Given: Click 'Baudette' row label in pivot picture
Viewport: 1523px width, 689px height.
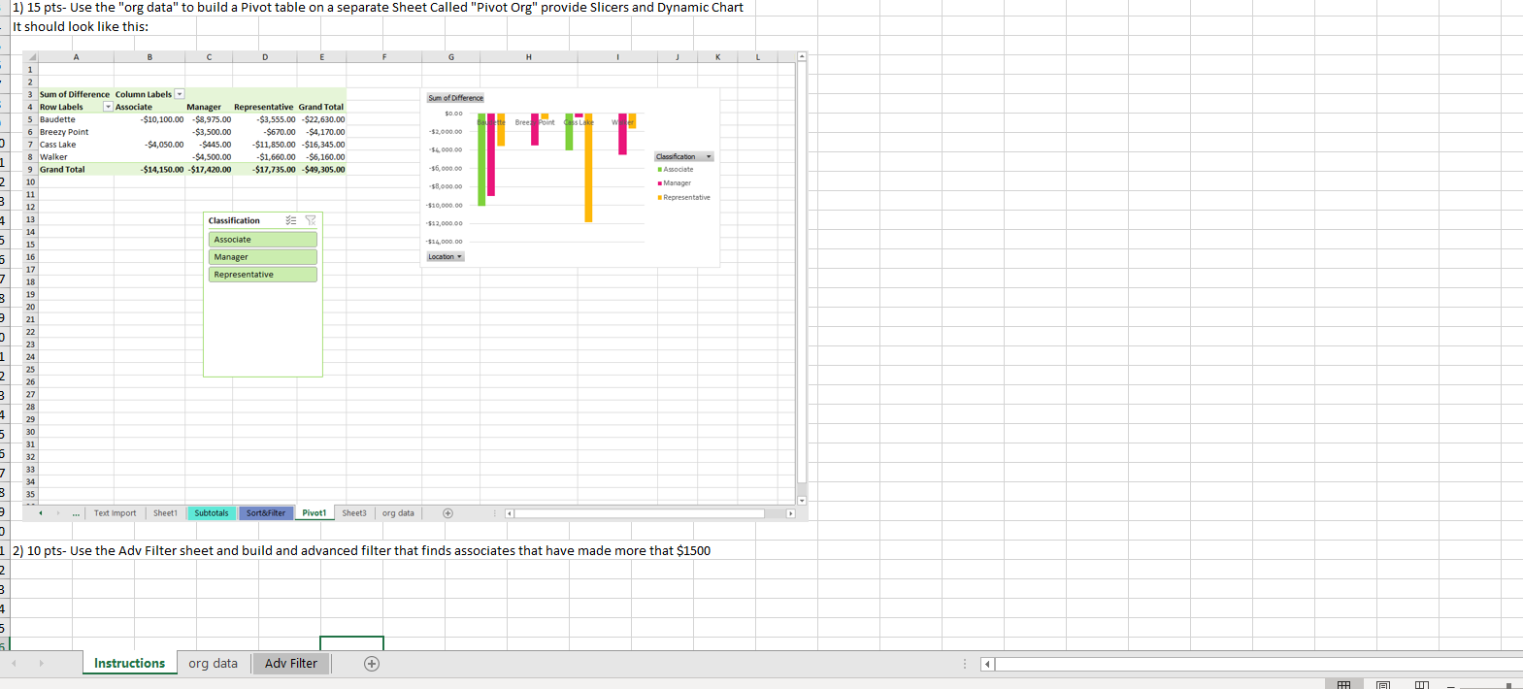Looking at the screenshot, I should click(x=57, y=119).
